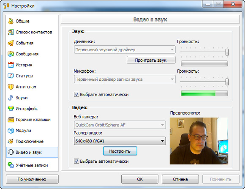Select the Список контактов icon
The image size is (245, 189).
(11, 32)
